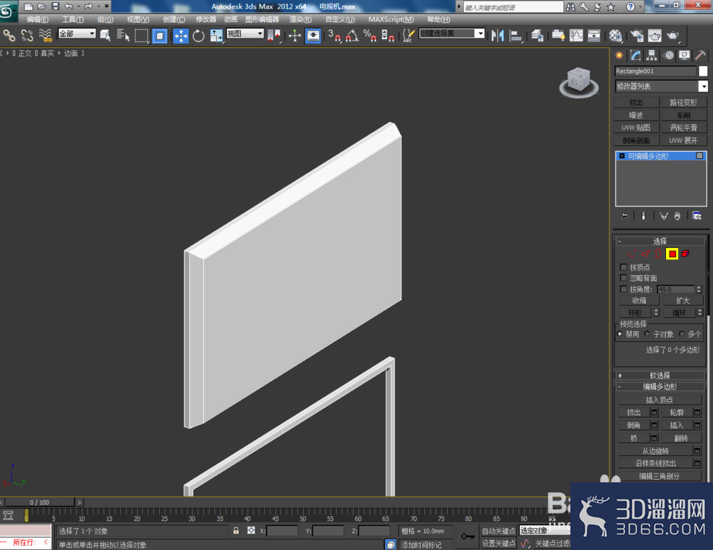The width and height of the screenshot is (713, 550).
Task: Open the 编辑(E) menu
Action: (x=37, y=19)
